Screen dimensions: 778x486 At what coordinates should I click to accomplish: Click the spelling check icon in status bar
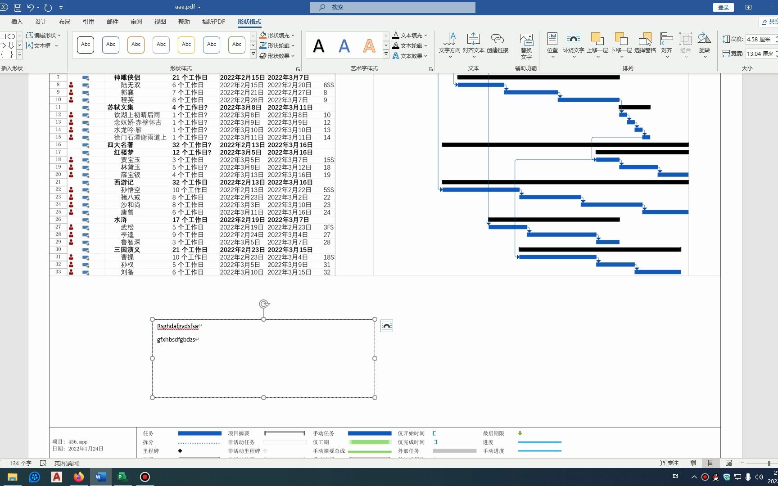click(43, 463)
